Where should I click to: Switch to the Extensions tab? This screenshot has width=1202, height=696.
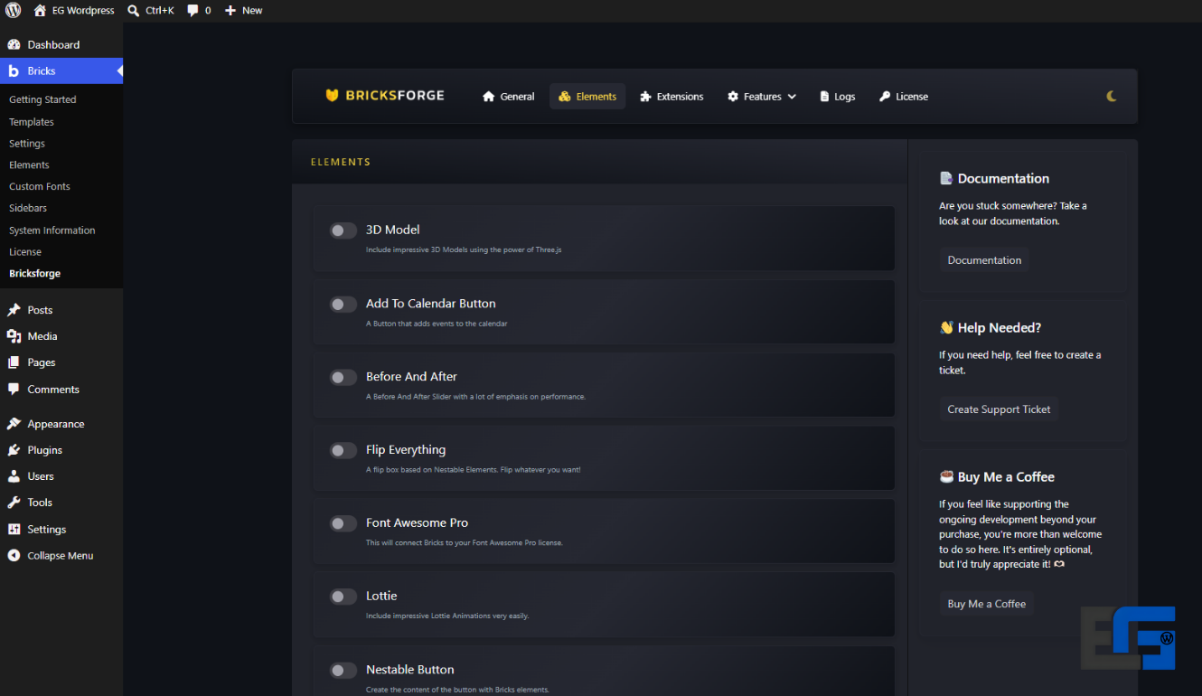click(671, 97)
